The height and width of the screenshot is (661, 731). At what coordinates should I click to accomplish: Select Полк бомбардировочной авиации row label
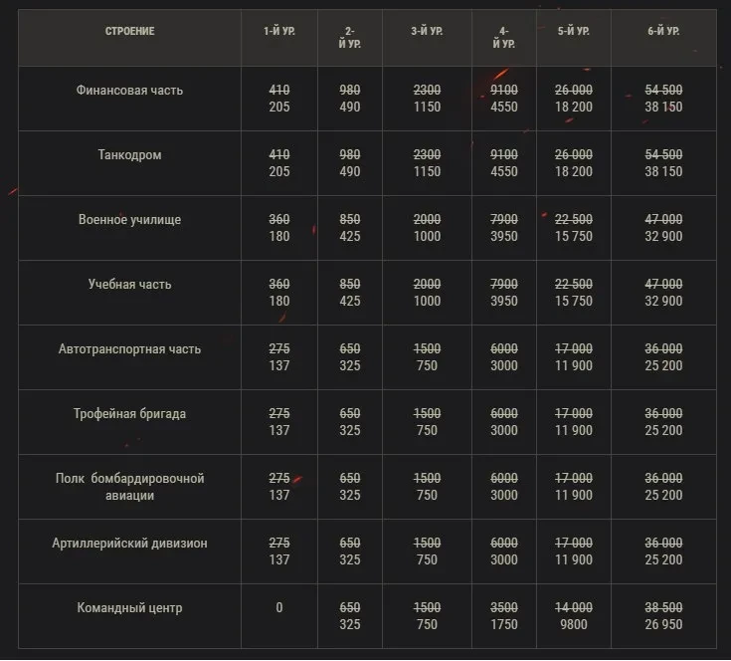click(x=129, y=487)
